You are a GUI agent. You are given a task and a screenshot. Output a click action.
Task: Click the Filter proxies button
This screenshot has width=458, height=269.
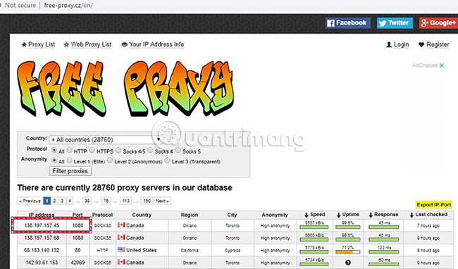pyautogui.click(x=70, y=171)
